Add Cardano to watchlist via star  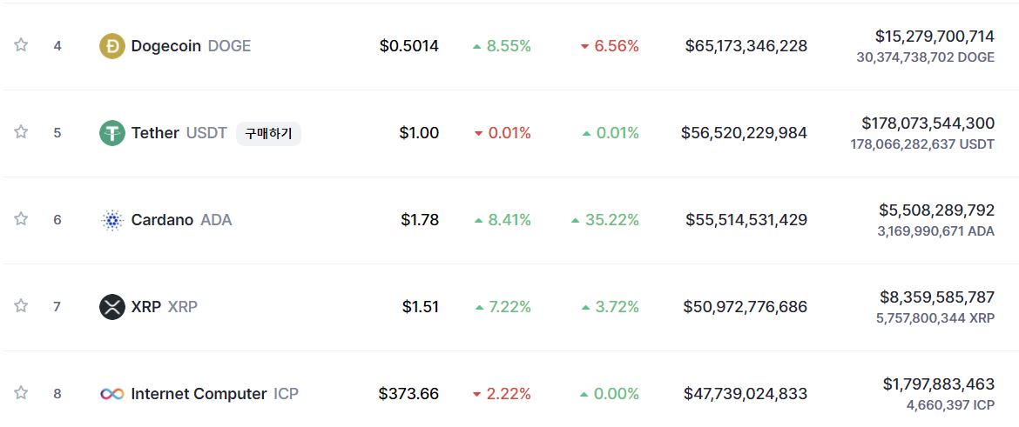(21, 219)
